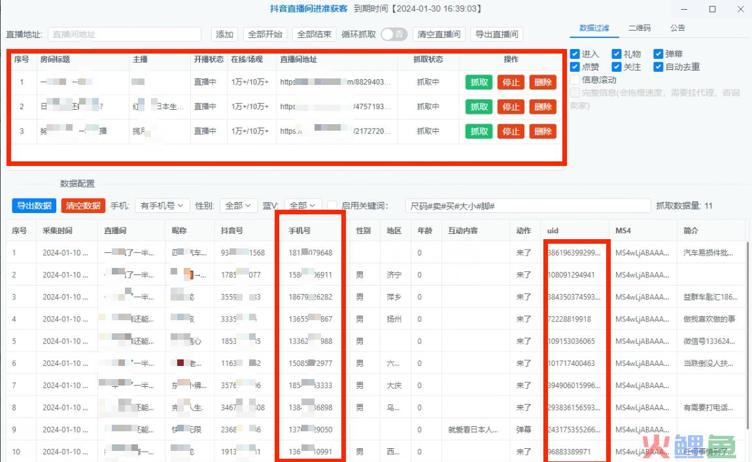This screenshot has width=752, height=462.
Task: Toggle the 礼物 filter checkbox
Action: click(x=617, y=54)
